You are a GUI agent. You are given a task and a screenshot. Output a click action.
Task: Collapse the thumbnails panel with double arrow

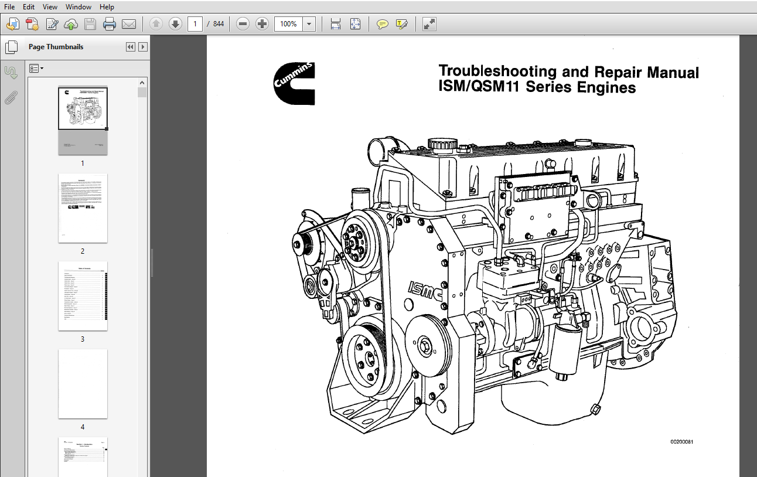coord(131,47)
